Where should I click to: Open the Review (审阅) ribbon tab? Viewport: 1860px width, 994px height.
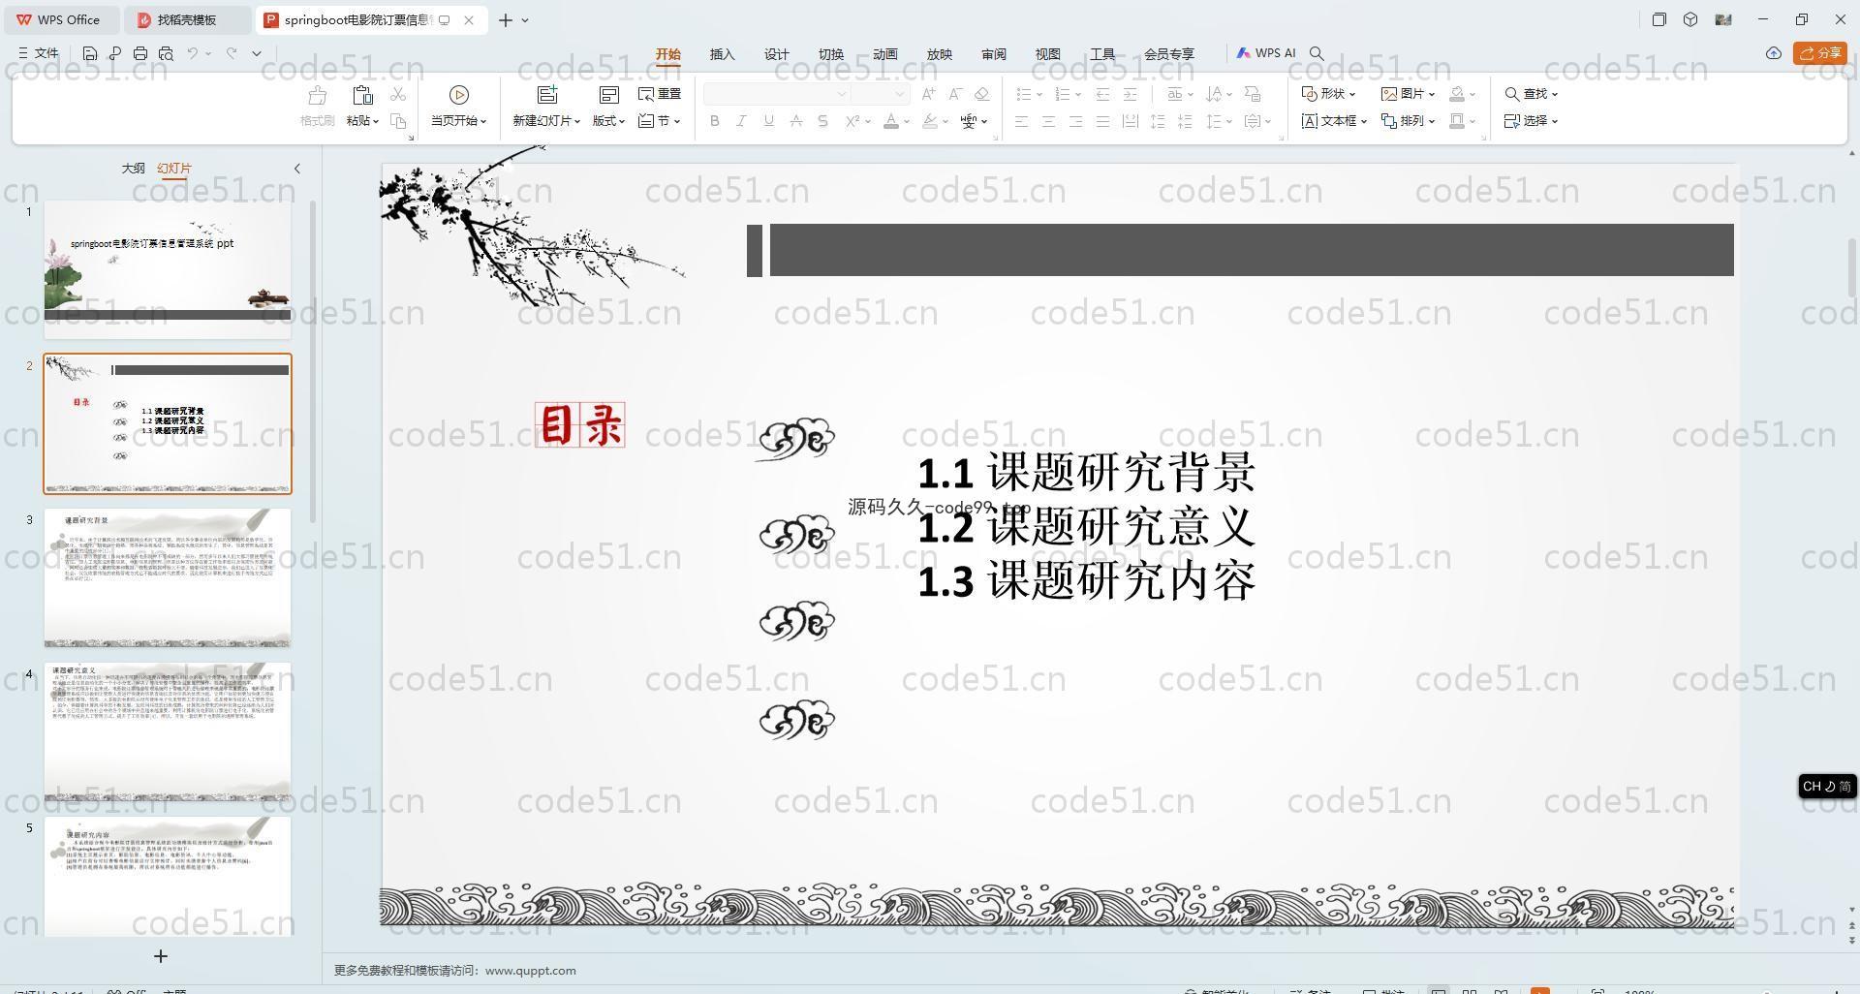coord(994,54)
